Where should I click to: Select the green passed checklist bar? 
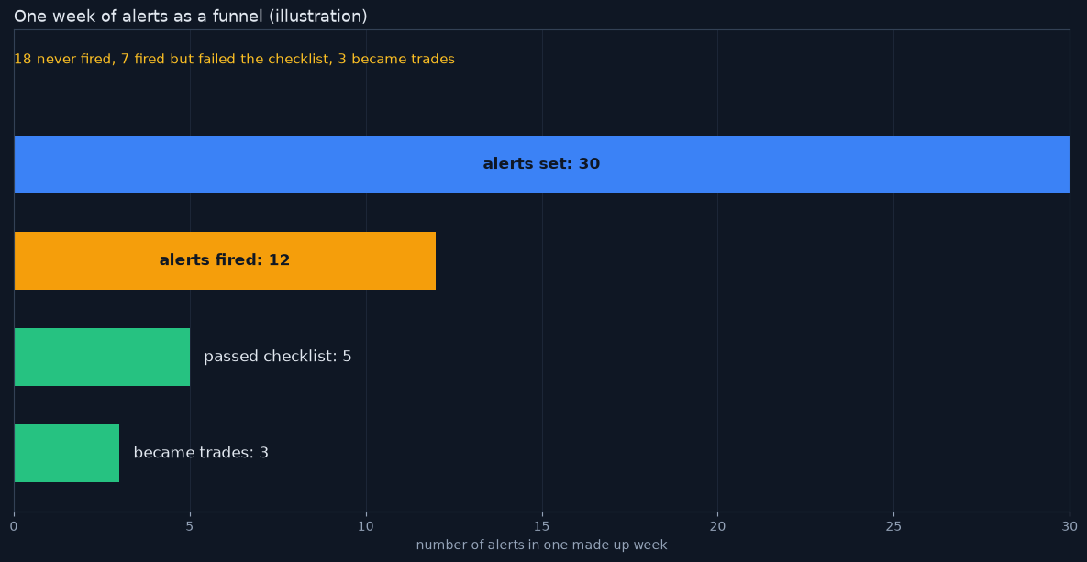(102, 357)
